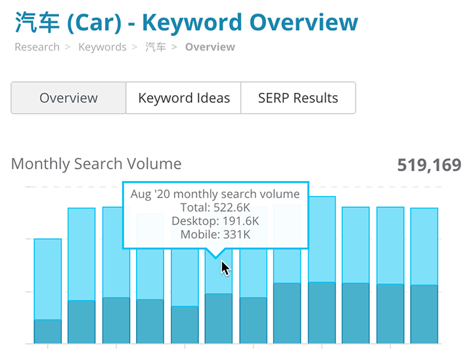This screenshot has width=473, height=354.
Task: Select the dark segment of the rightmost bar
Action: pyautogui.click(x=424, y=313)
